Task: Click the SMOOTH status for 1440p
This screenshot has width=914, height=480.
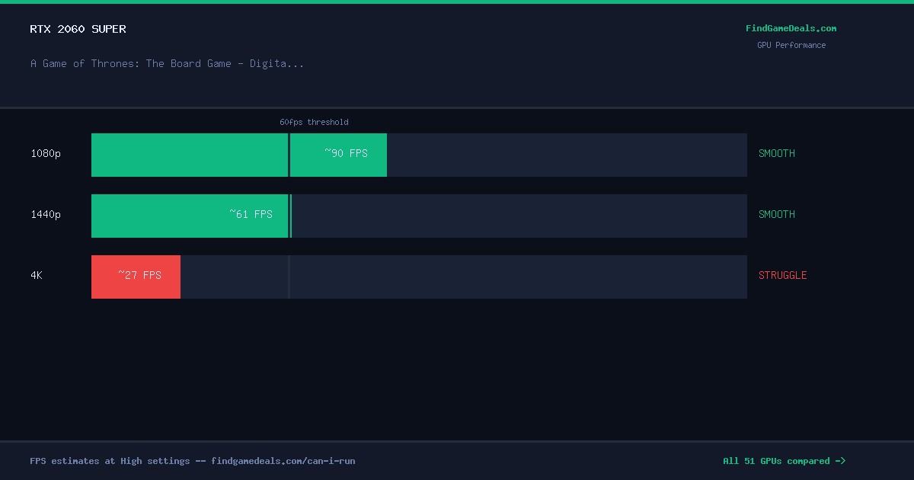Action: 777,214
